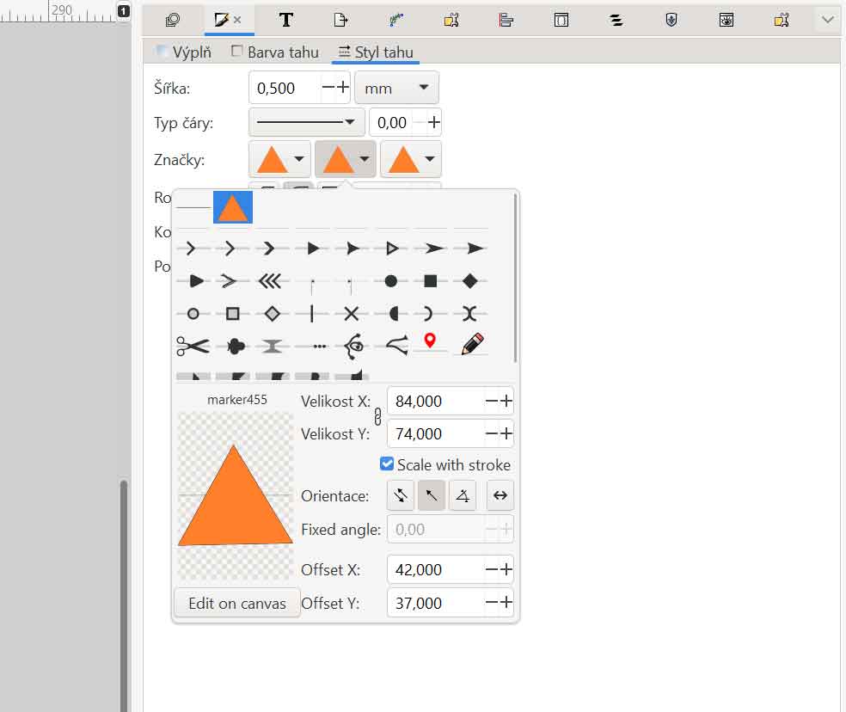Select the pencil marker icon
846x712 pixels.
coord(471,344)
